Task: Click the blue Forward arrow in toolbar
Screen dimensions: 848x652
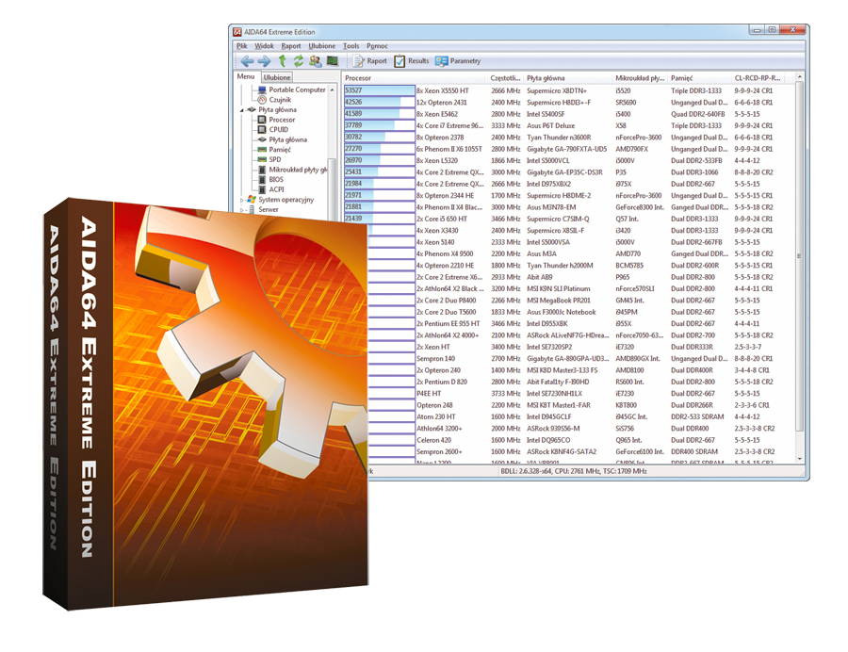Action: [x=264, y=61]
